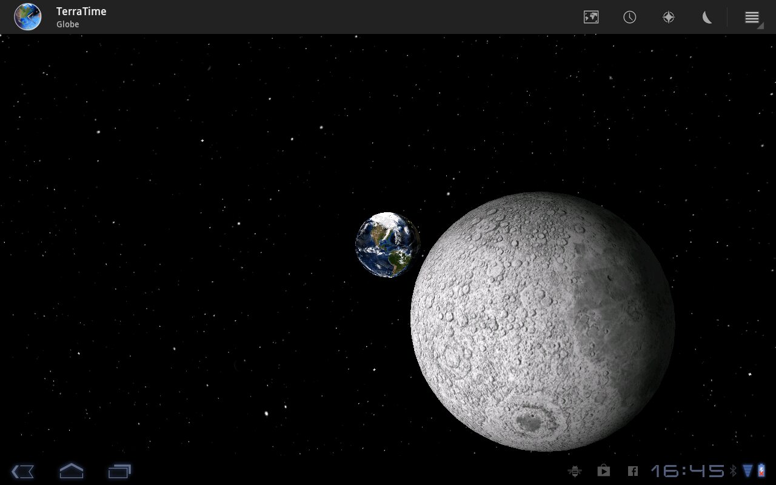Screen dimensions: 776x485
Task: Open the overflow menu with three lines
Action: point(752,17)
